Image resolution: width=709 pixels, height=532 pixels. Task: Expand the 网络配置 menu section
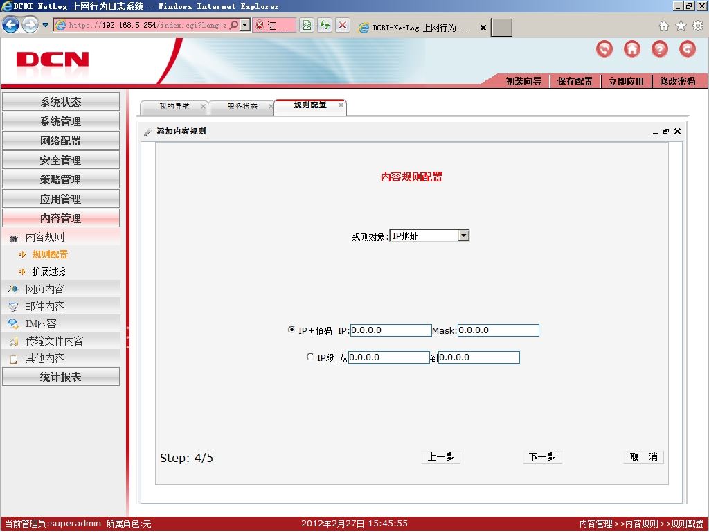(x=61, y=141)
